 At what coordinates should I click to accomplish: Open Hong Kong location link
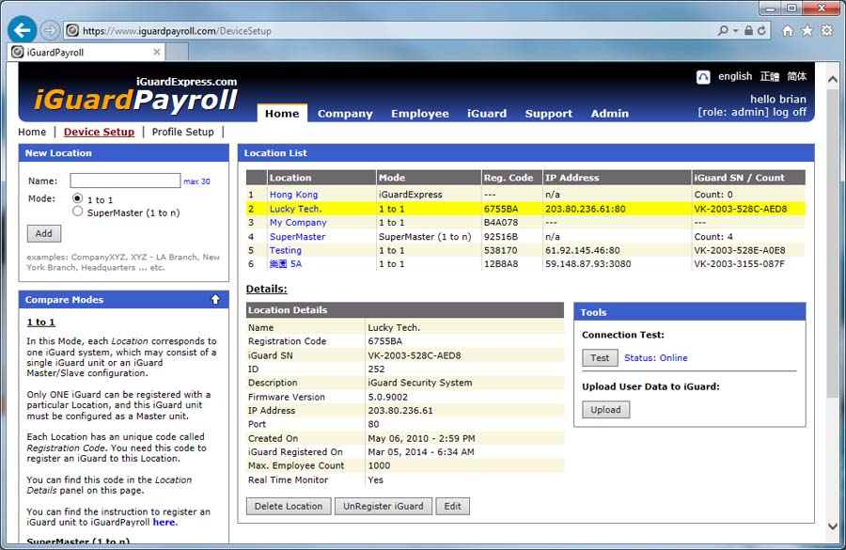pyautogui.click(x=293, y=195)
